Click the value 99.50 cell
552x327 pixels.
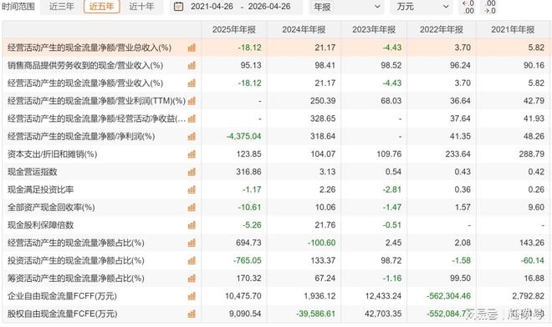tap(460, 279)
